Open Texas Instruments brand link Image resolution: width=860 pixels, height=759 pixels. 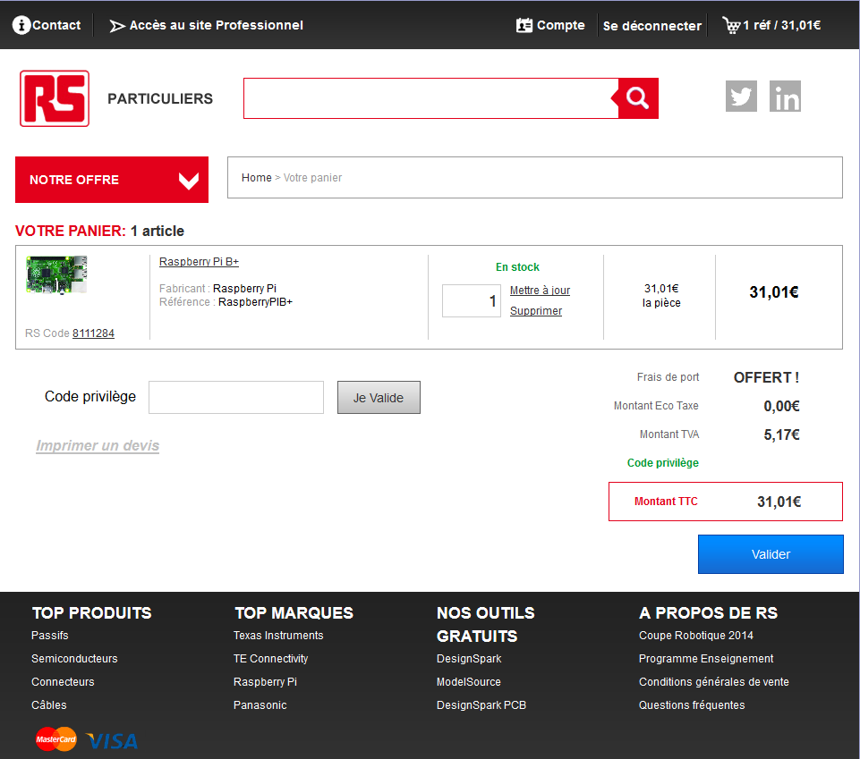(278, 635)
